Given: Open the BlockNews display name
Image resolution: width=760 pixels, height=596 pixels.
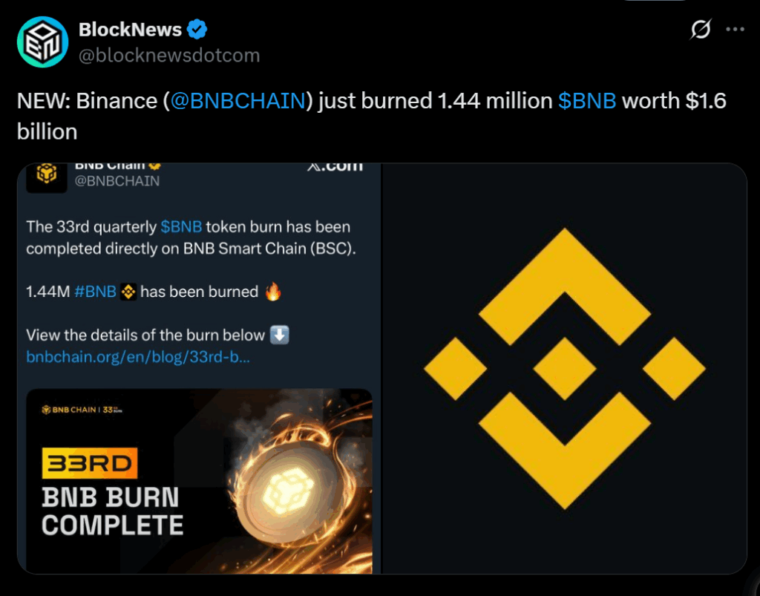Looking at the screenshot, I should click(130, 30).
